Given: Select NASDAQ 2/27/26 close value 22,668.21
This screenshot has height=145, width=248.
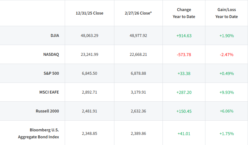Looking at the screenshot, I should pos(138,54).
